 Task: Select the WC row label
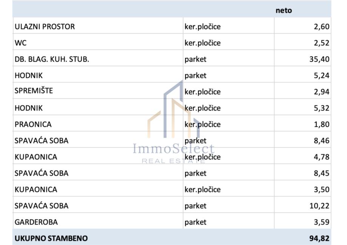[20, 43]
